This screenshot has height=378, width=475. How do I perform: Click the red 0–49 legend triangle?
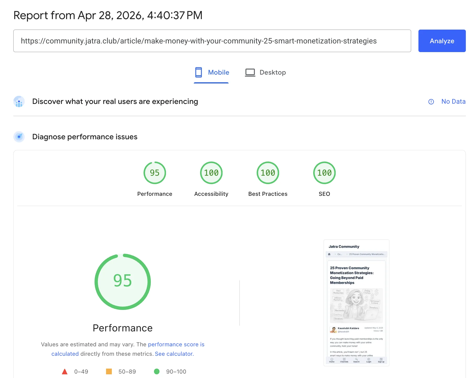(65, 371)
